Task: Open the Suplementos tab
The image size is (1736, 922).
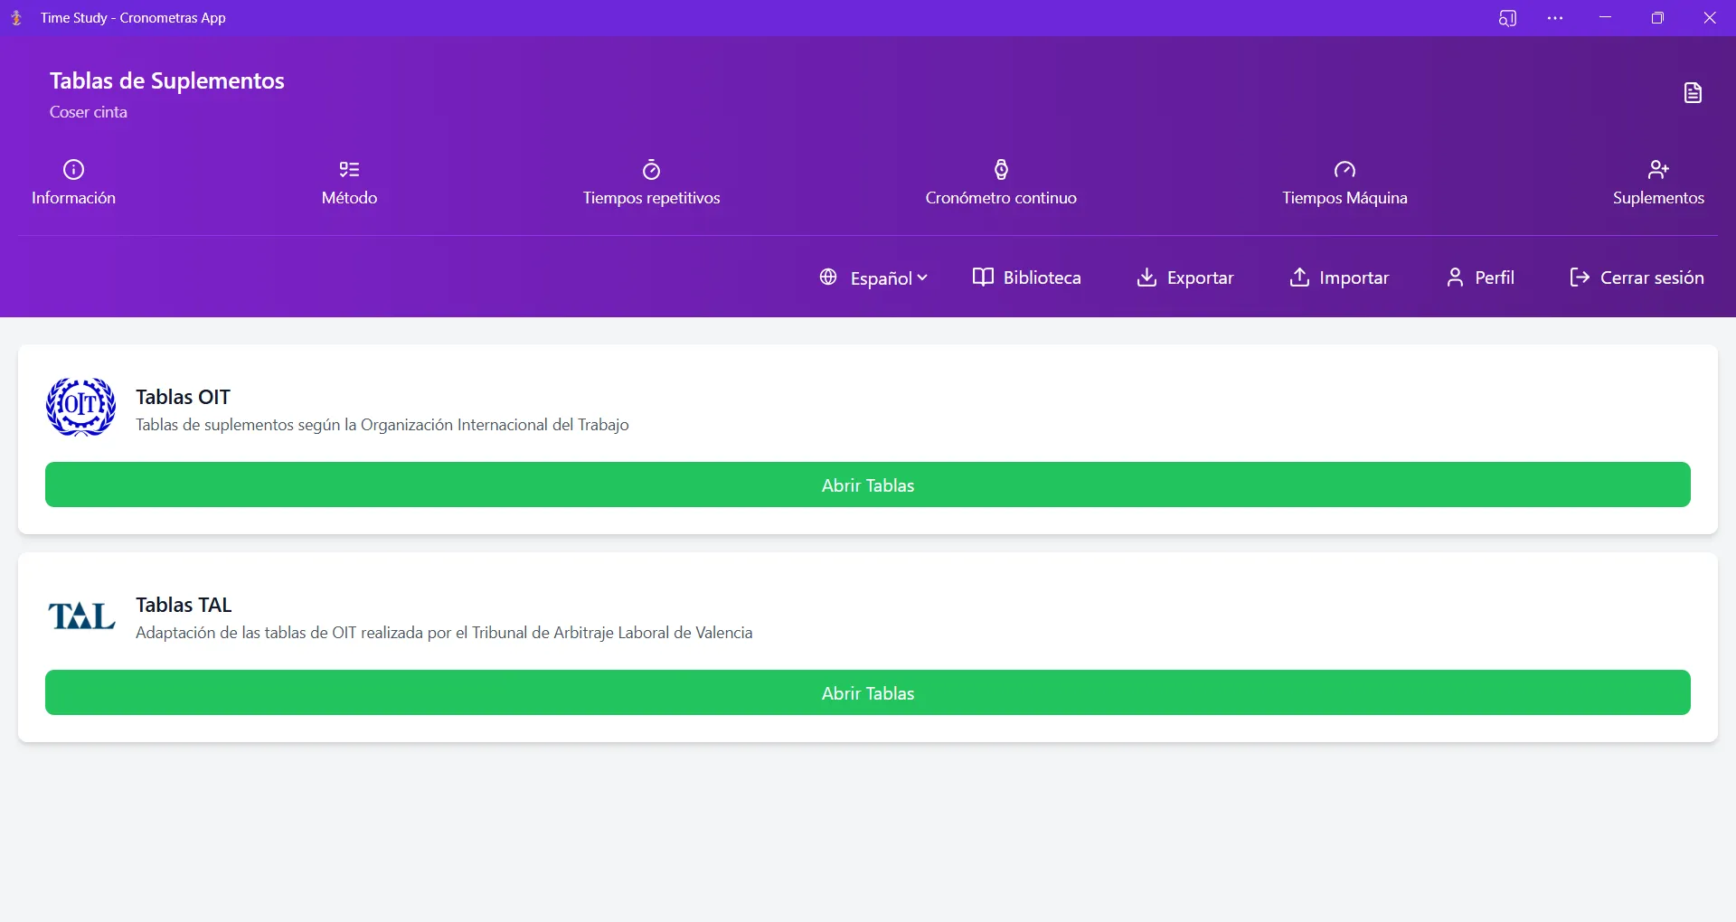Action: 1658,183
